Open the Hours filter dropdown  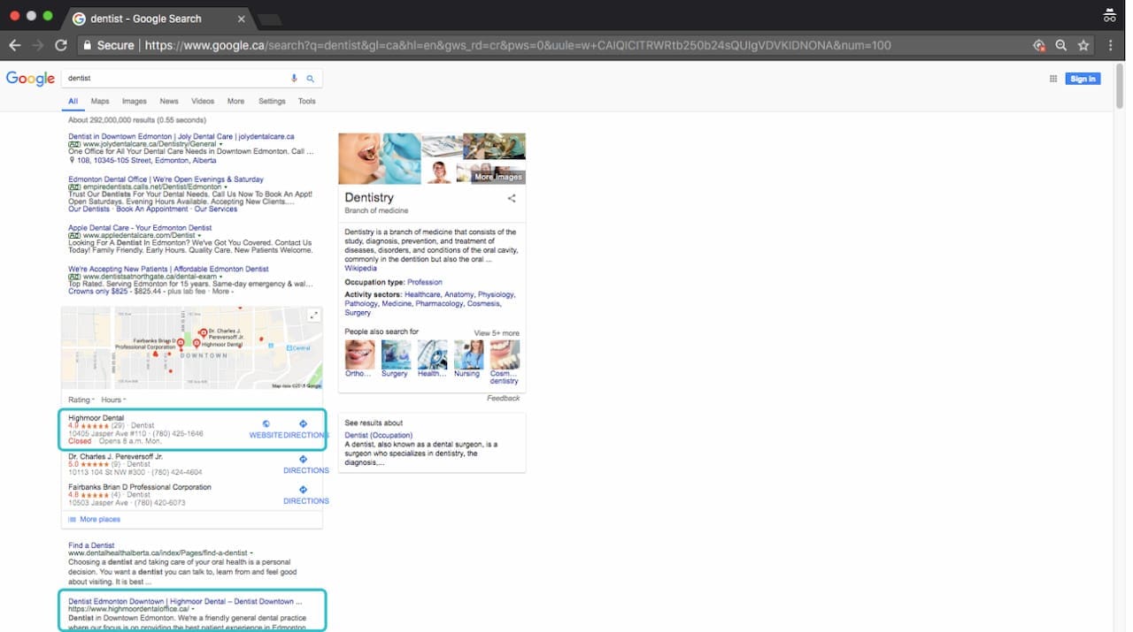click(112, 400)
